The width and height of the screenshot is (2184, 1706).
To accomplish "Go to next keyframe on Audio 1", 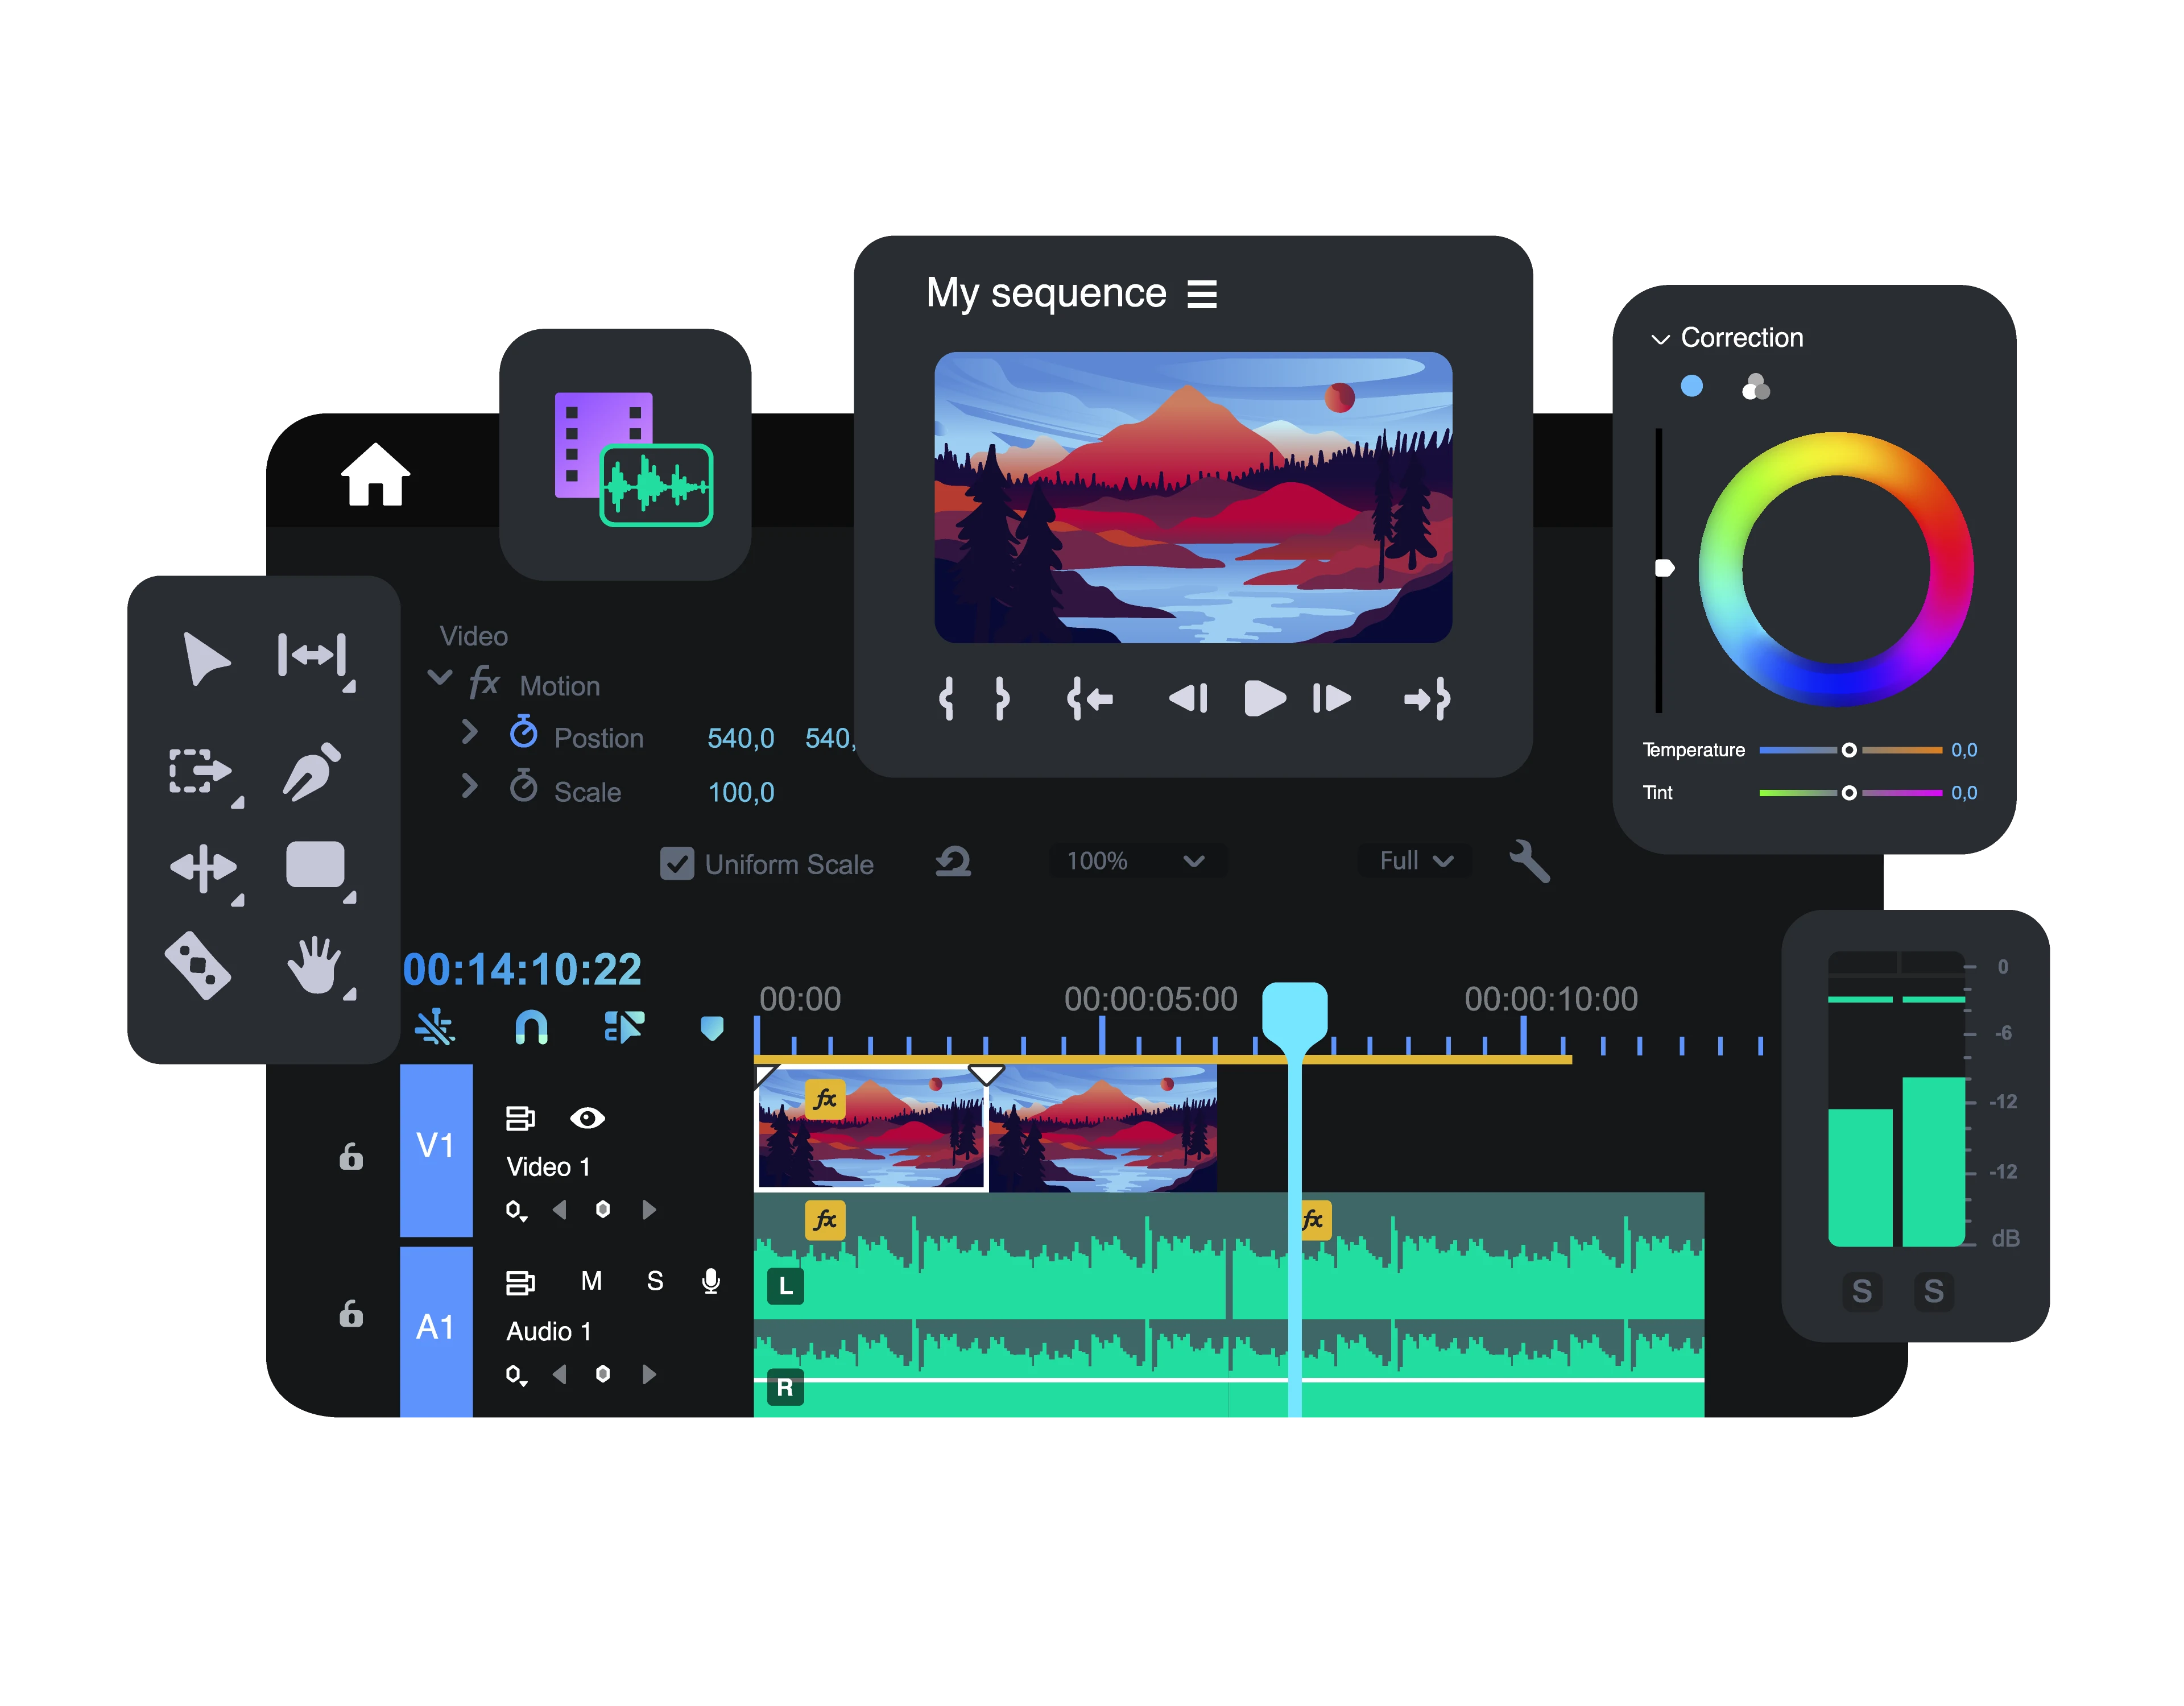I will point(649,1374).
